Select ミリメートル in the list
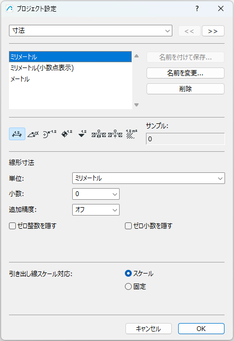234x341 pixels. point(71,57)
